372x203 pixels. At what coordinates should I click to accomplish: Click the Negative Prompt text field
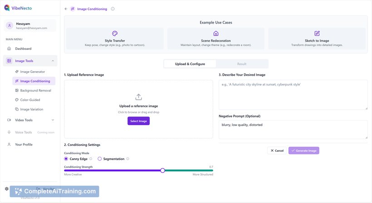pyautogui.click(x=293, y=130)
